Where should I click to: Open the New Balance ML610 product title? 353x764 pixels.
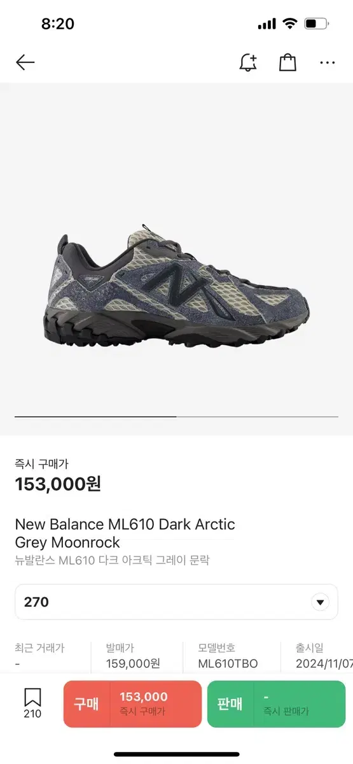[x=125, y=534]
